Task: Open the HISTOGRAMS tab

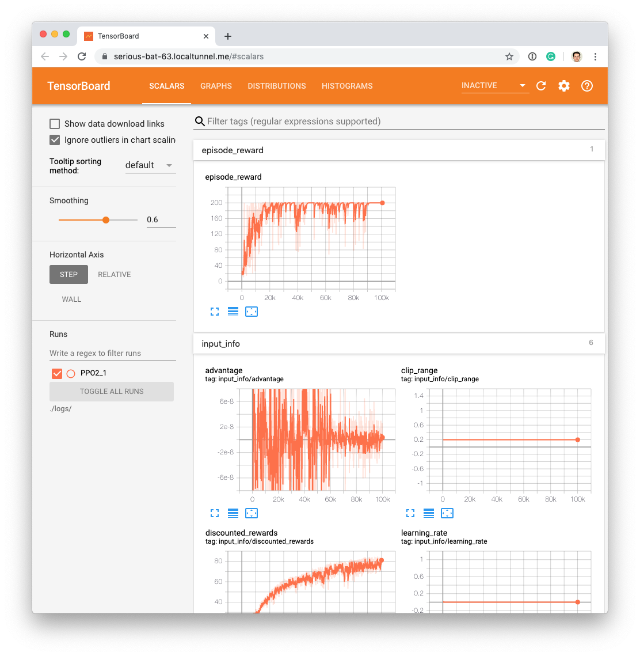Action: (x=347, y=86)
